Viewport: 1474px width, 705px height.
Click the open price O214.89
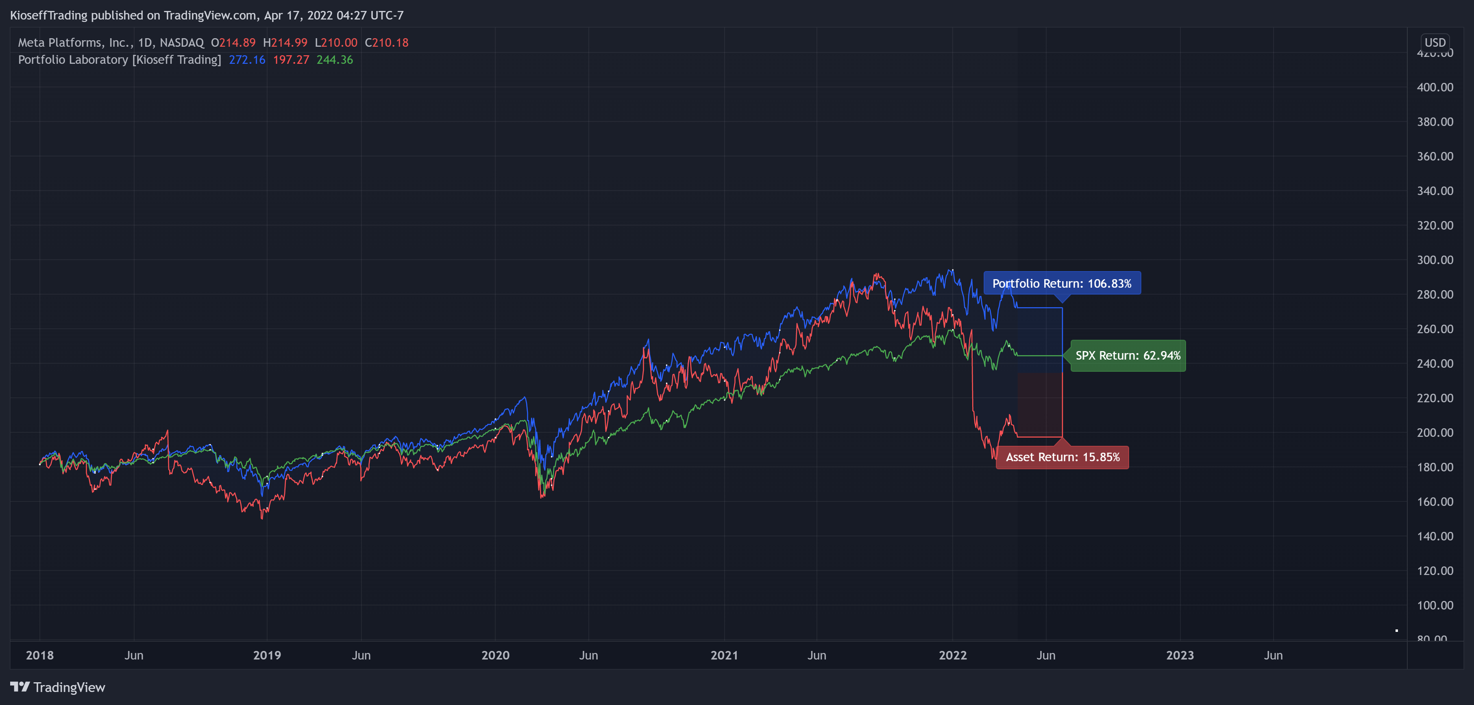pyautogui.click(x=233, y=43)
